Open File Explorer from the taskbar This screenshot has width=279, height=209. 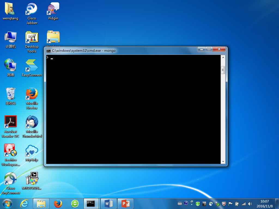coord(41,204)
